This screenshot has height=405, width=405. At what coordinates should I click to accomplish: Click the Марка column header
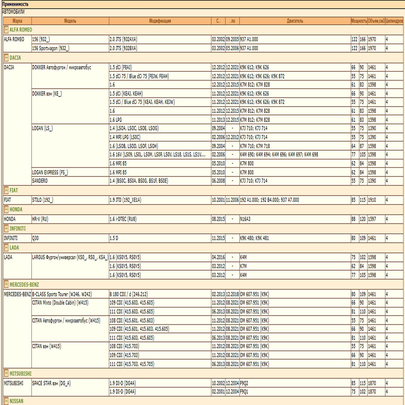coord(17,21)
